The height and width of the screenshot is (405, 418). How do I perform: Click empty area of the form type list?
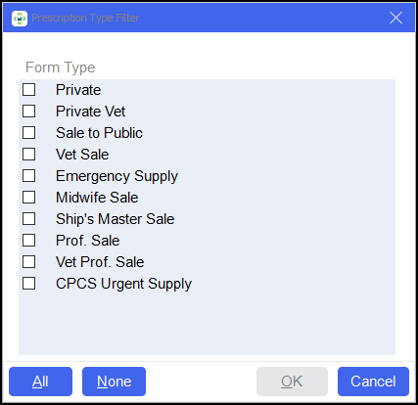pyautogui.click(x=207, y=323)
